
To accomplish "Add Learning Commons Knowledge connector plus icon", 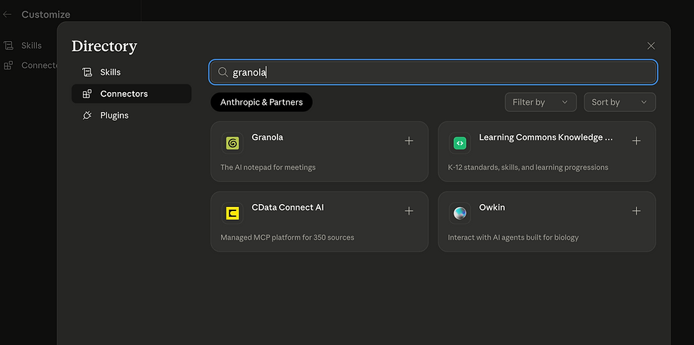I will click(x=636, y=141).
